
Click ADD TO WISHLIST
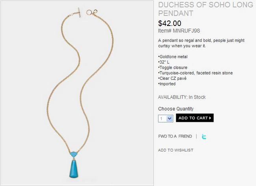[176, 150]
